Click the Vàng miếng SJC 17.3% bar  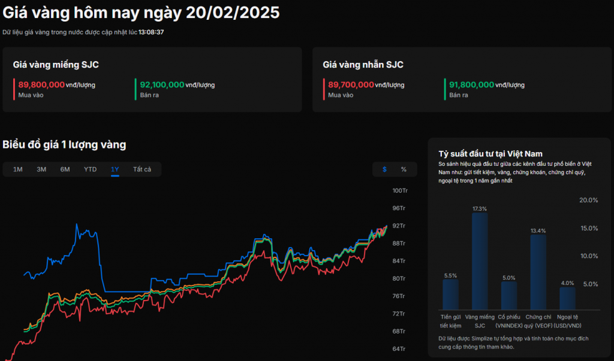pyautogui.click(x=480, y=260)
